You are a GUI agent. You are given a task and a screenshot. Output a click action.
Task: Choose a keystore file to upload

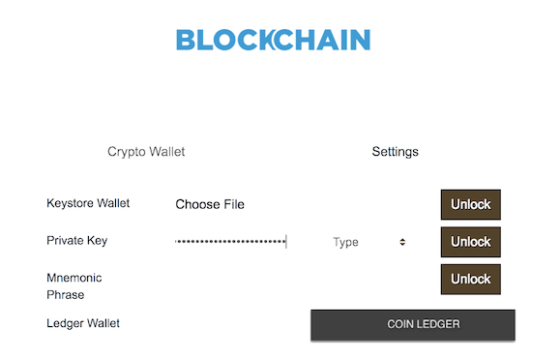tap(210, 204)
